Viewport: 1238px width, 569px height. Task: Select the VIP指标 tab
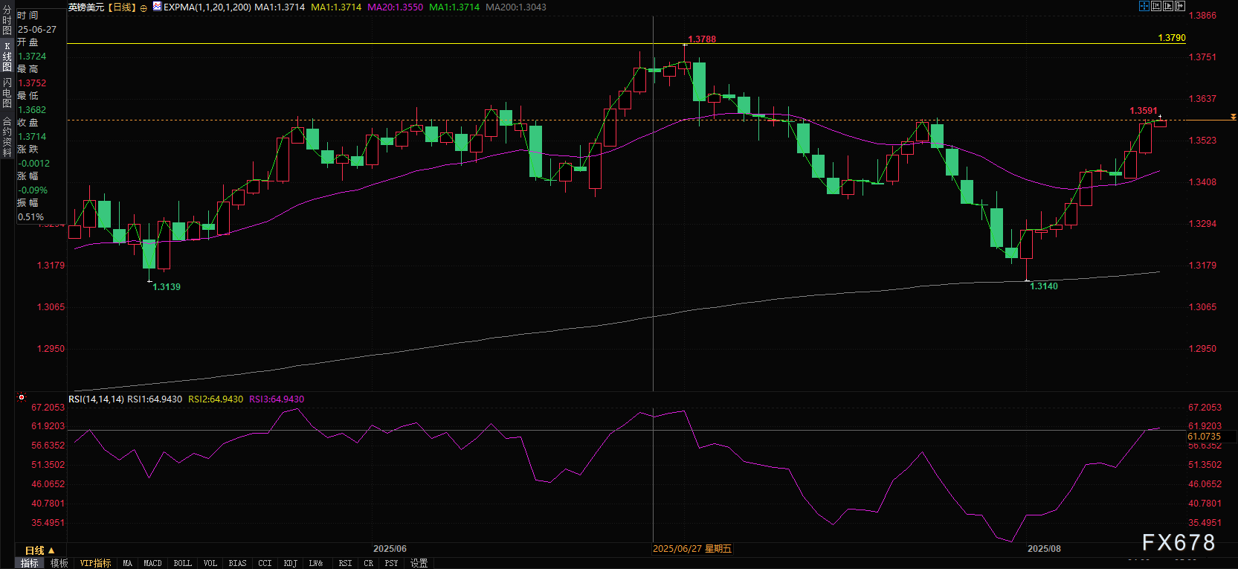point(95,563)
